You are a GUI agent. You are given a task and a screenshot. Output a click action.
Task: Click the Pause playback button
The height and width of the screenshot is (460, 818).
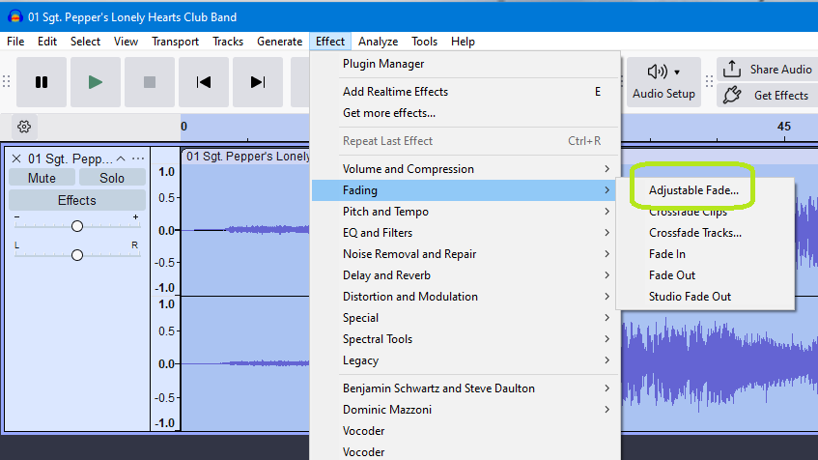pos(42,82)
